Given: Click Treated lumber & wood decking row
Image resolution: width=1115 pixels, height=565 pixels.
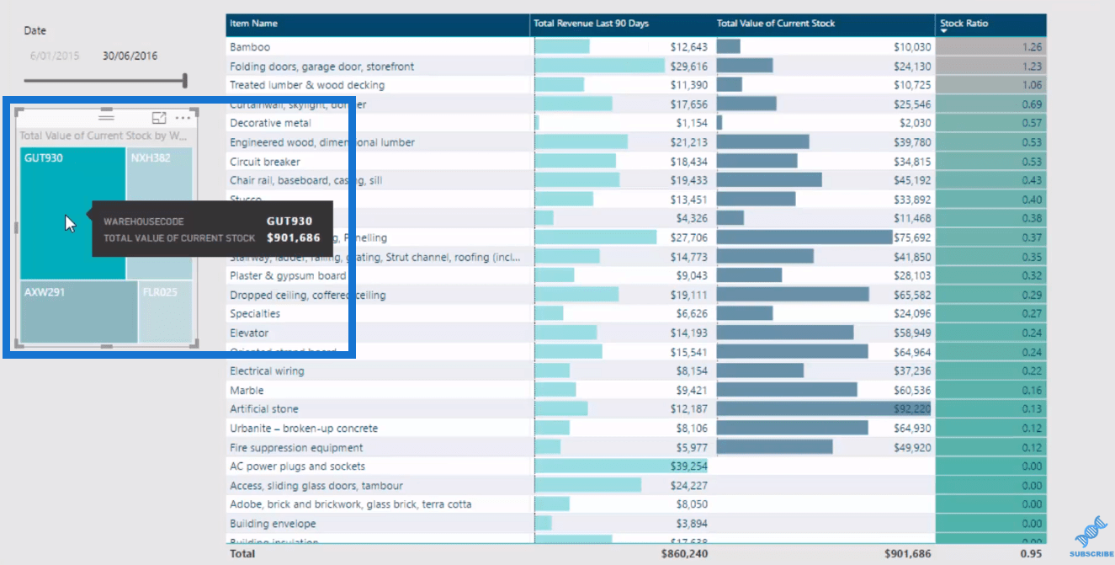Looking at the screenshot, I should point(636,85).
